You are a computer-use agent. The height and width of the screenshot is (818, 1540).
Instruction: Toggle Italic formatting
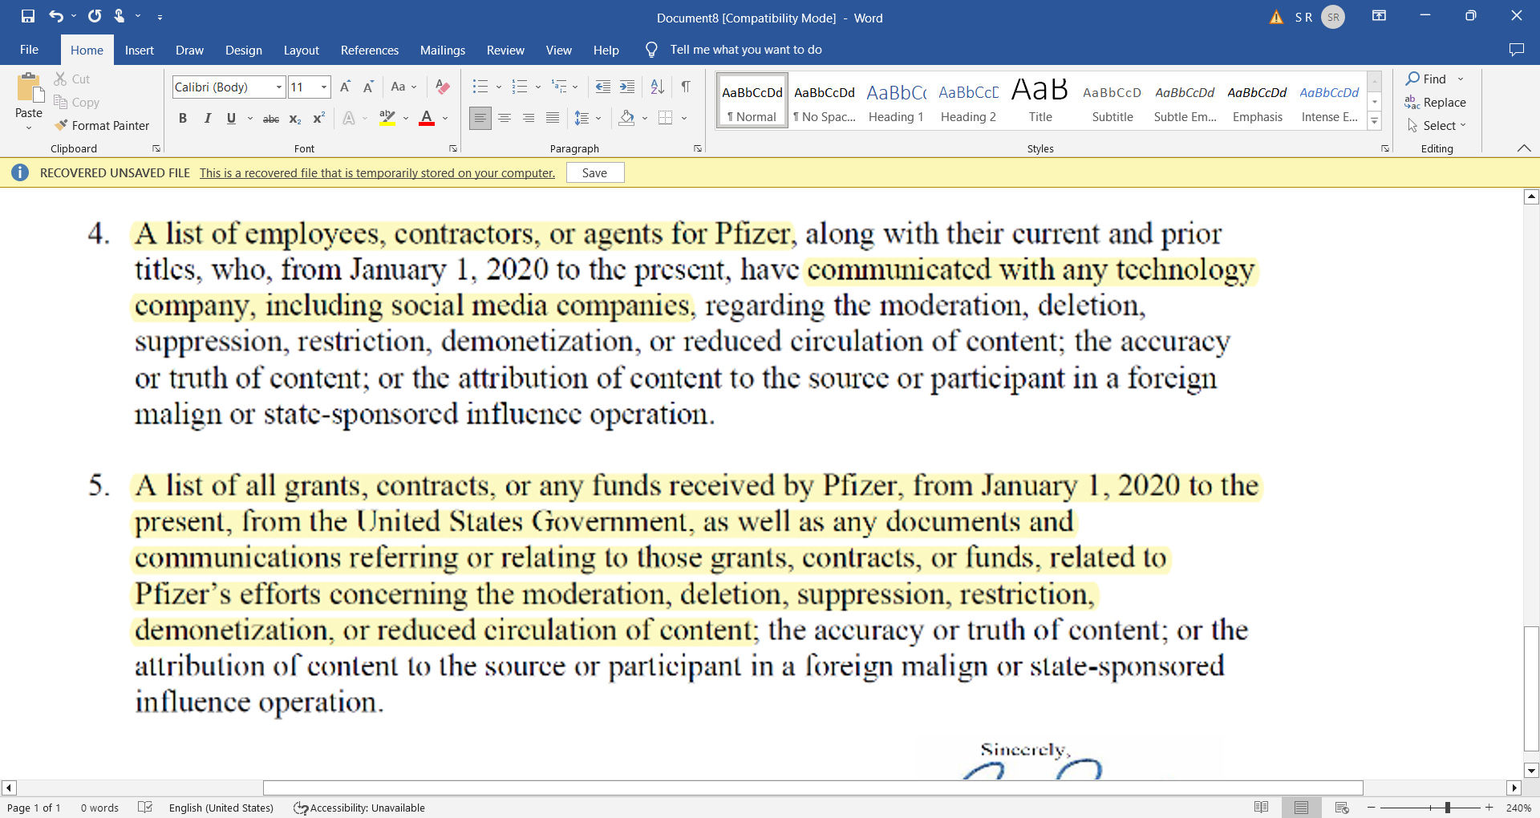tap(207, 119)
